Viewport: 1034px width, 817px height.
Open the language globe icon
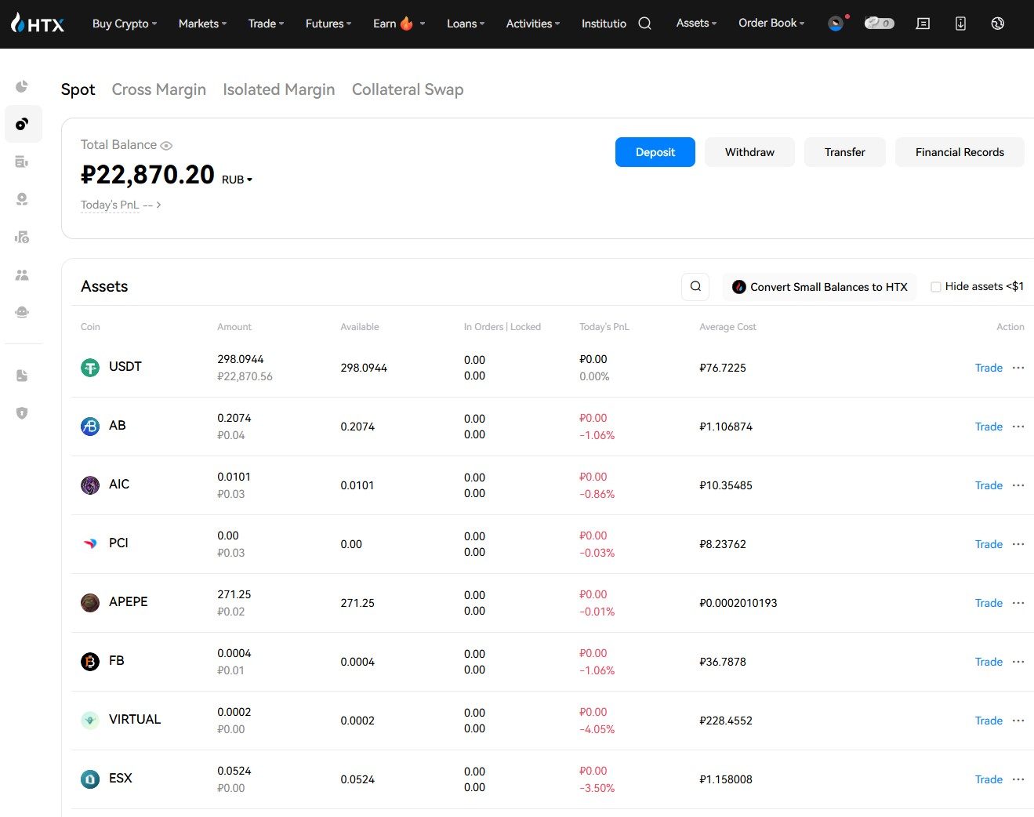tap(997, 24)
